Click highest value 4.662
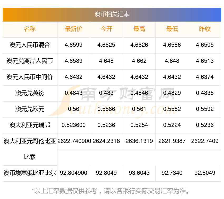Viewport: 224px width, 199px height. pyautogui.click(x=139, y=61)
